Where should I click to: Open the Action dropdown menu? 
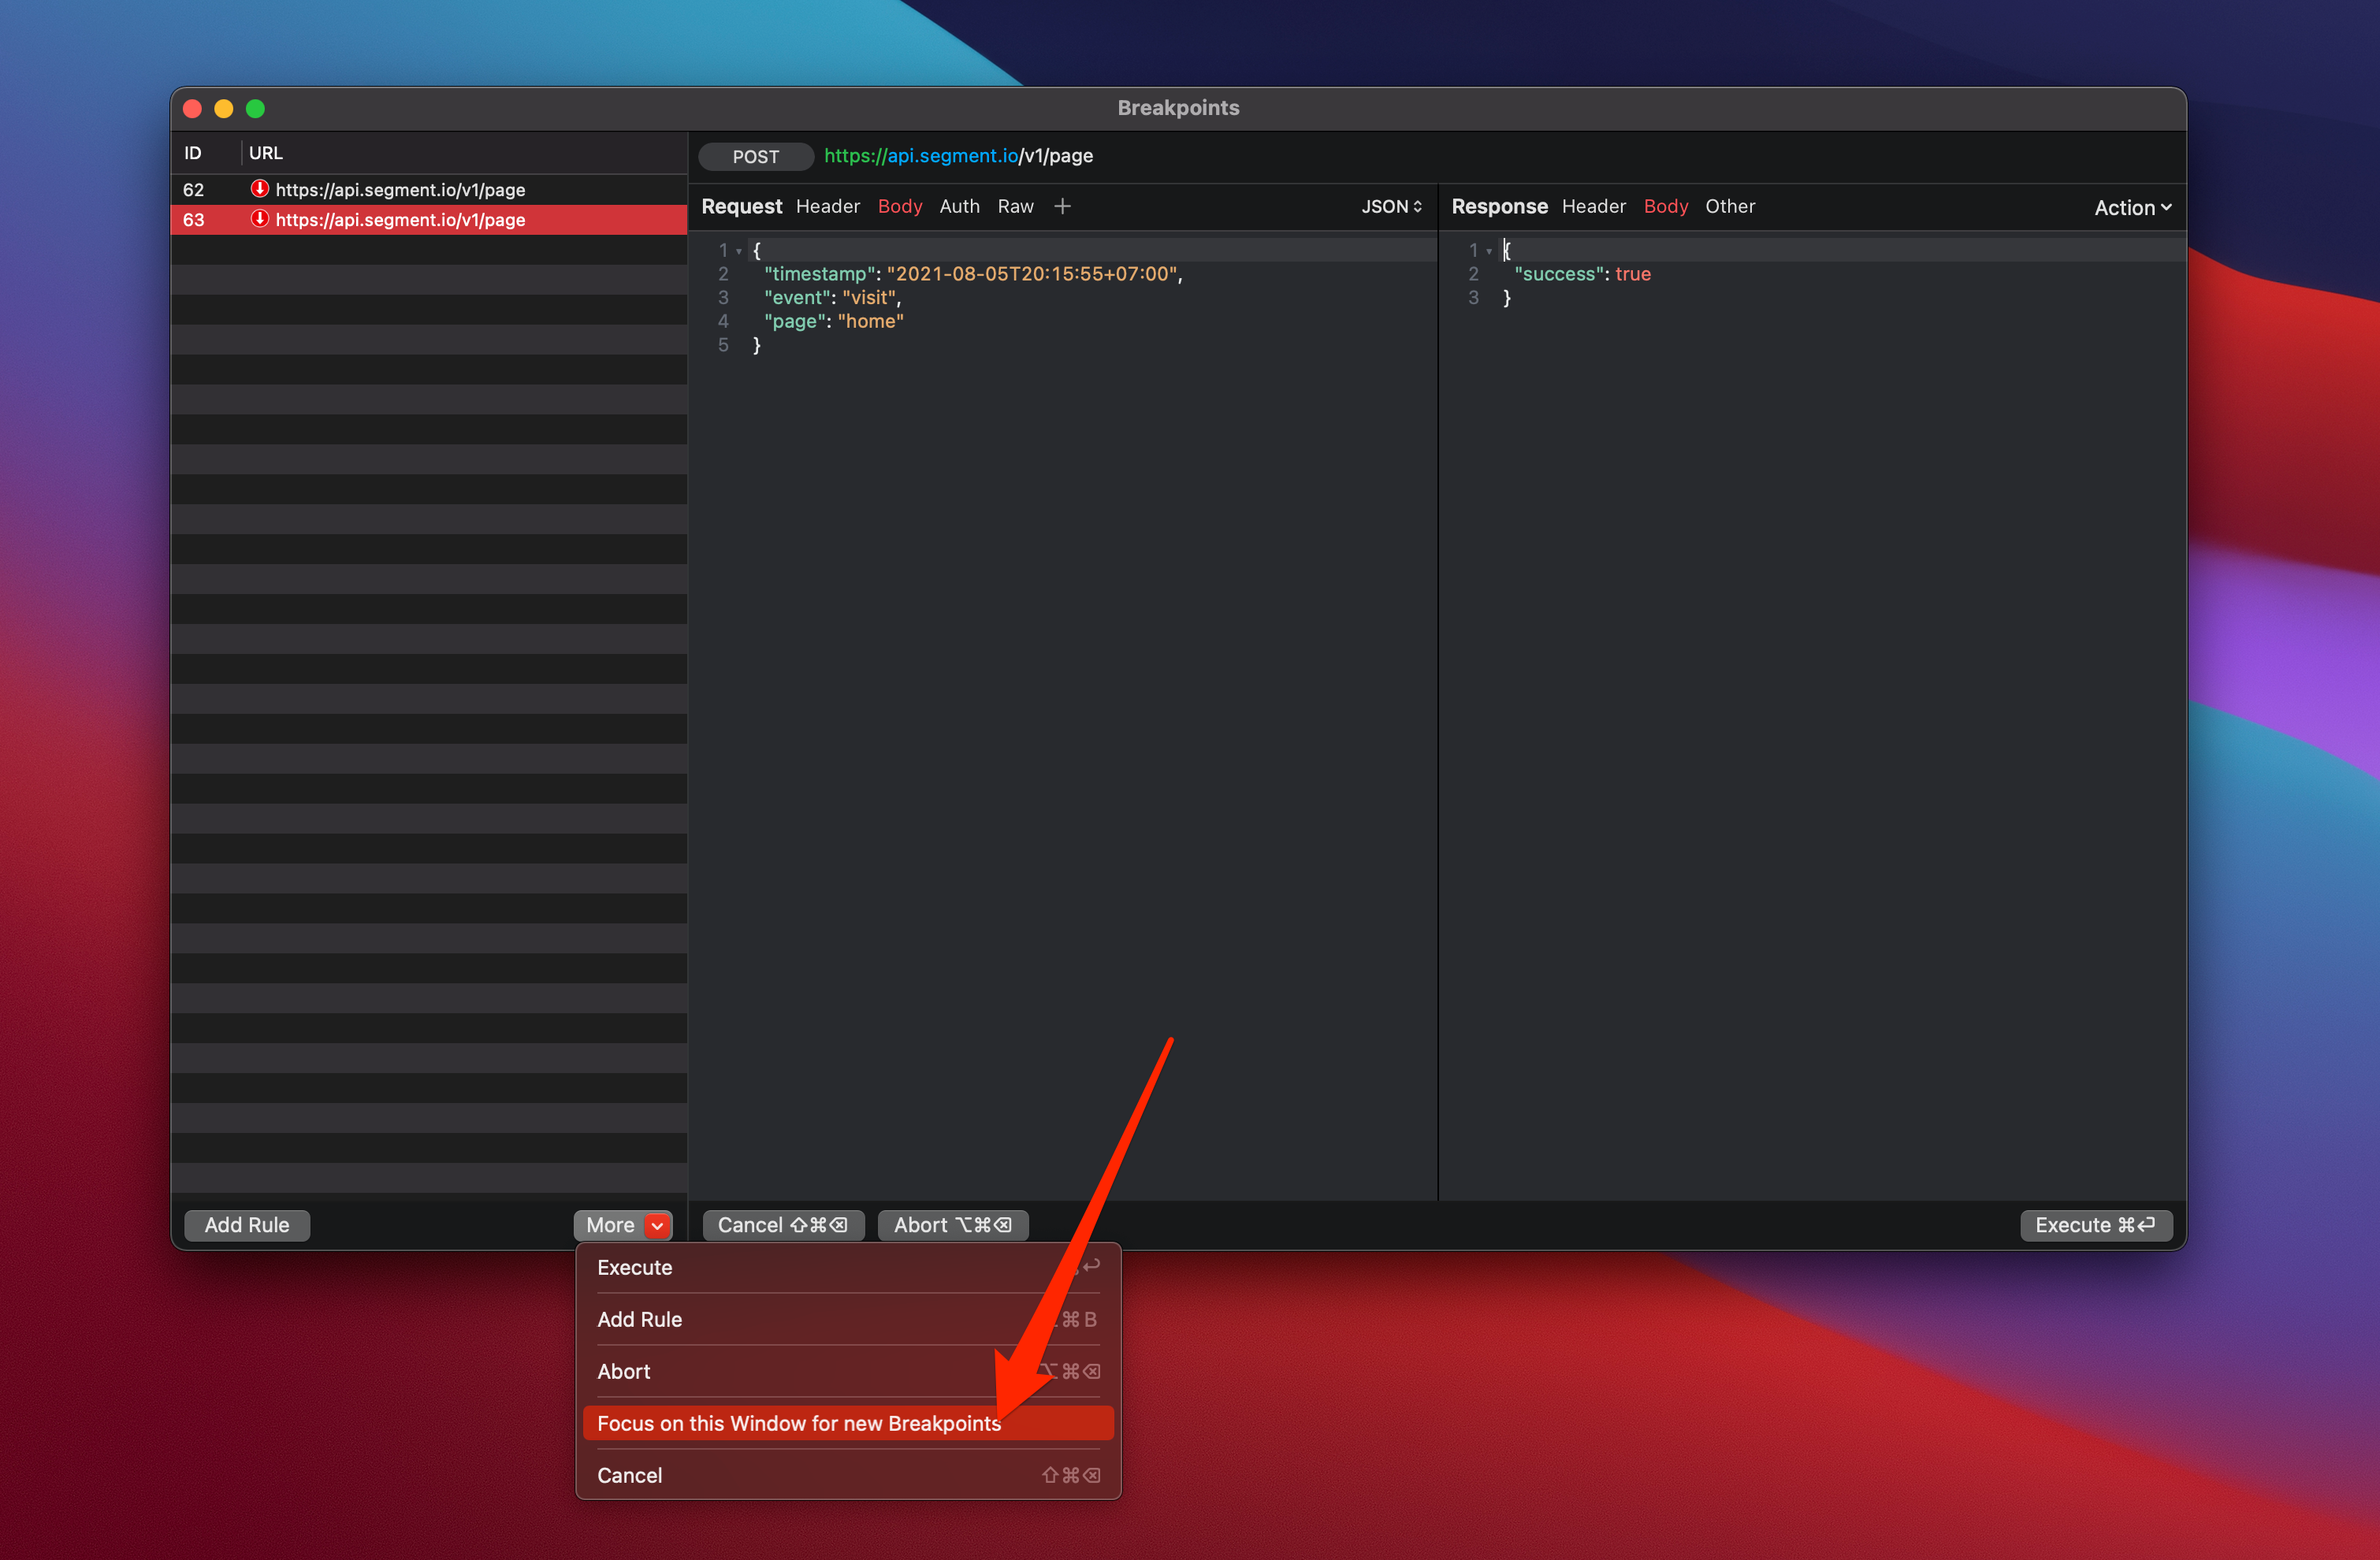coord(2132,207)
